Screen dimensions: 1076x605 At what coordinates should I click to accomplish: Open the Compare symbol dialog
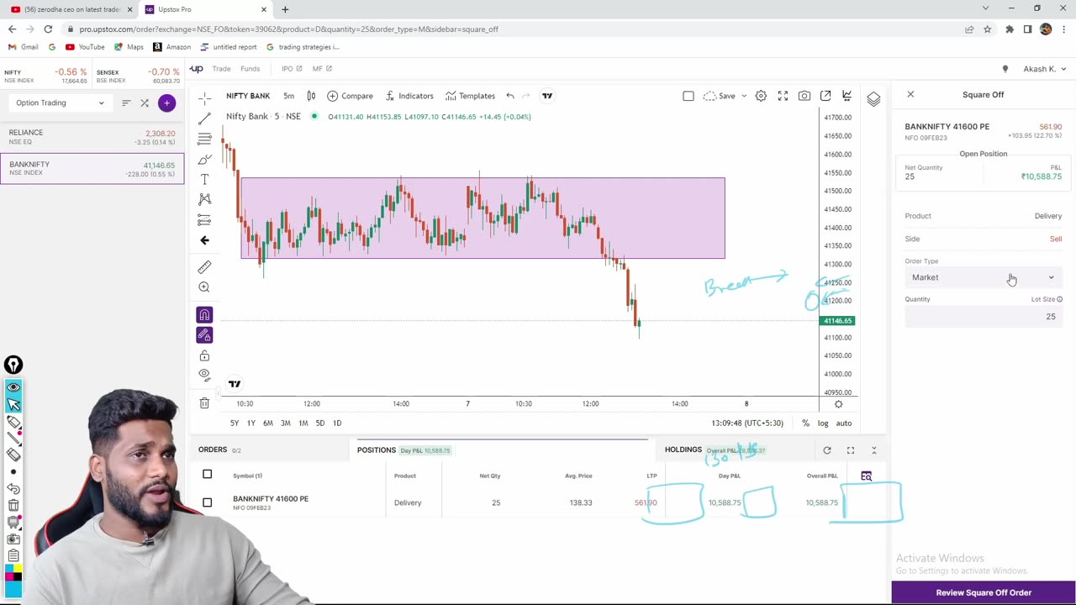point(350,96)
